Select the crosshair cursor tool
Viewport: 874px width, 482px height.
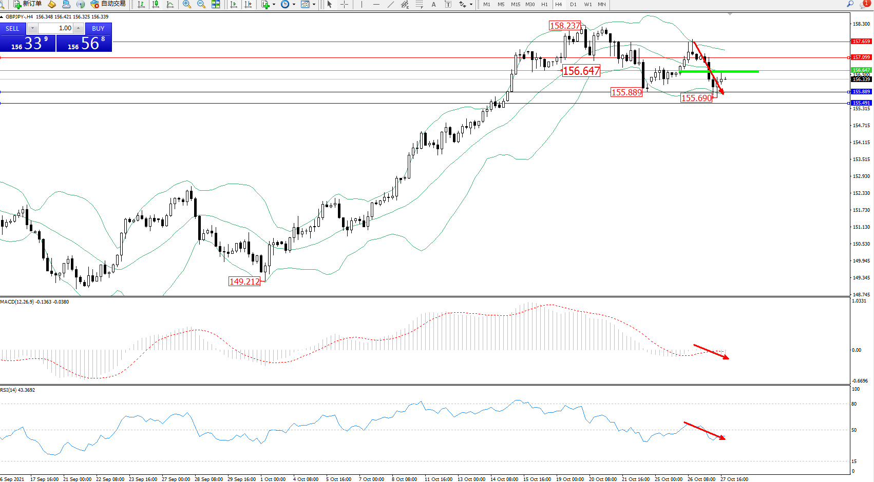tap(344, 4)
